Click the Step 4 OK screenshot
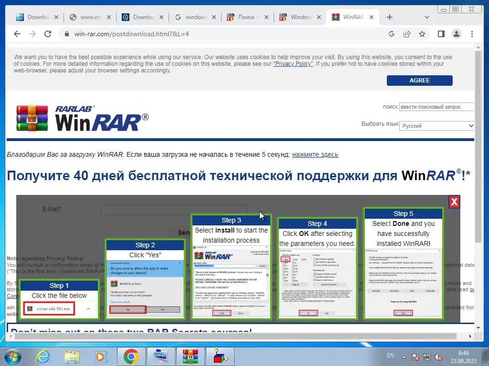Viewport: 489px width, 366px height. [x=317, y=283]
